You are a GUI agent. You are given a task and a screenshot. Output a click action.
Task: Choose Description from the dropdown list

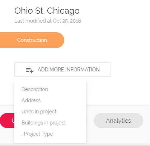click(35, 89)
